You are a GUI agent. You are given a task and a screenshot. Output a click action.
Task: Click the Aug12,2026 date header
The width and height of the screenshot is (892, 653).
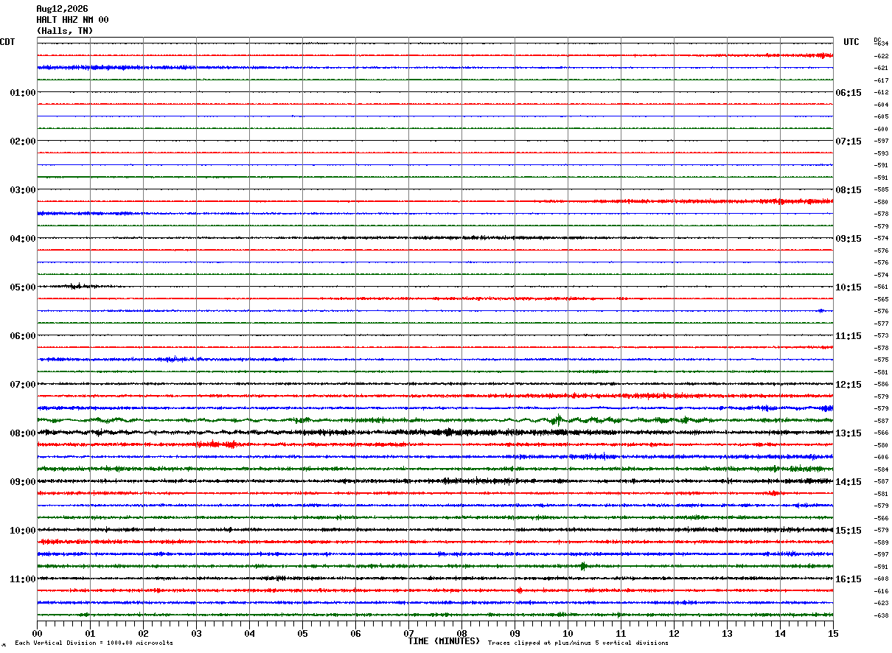pos(62,9)
